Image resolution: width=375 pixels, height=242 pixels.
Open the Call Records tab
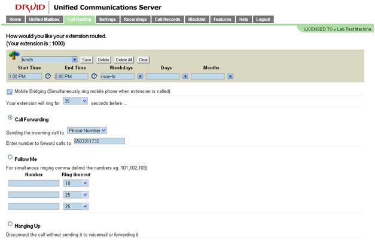[167, 19]
